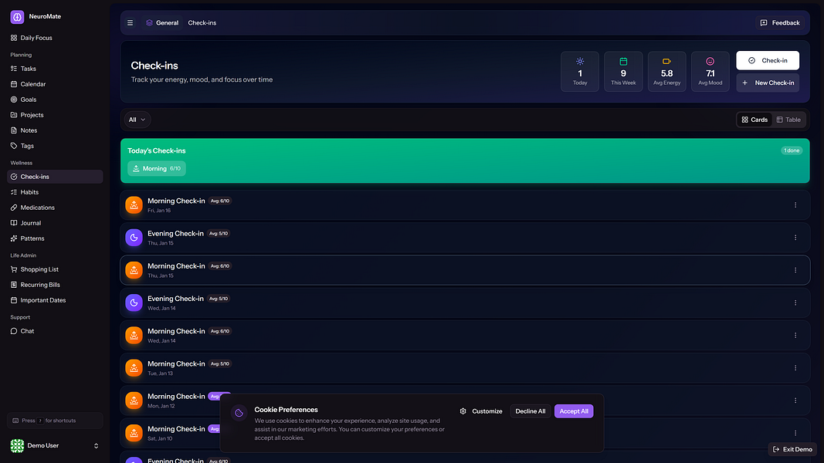
Task: Switch to Table view
Action: (x=788, y=120)
